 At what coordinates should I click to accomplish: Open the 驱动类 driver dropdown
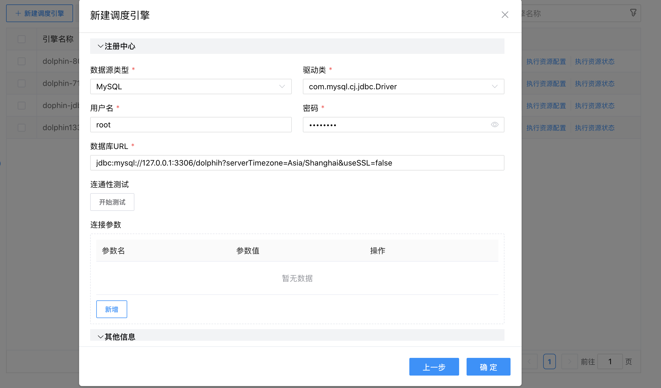point(404,86)
